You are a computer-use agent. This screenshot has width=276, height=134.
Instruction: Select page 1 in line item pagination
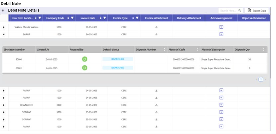point(261,79)
